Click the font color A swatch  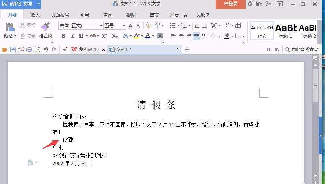coord(148,36)
